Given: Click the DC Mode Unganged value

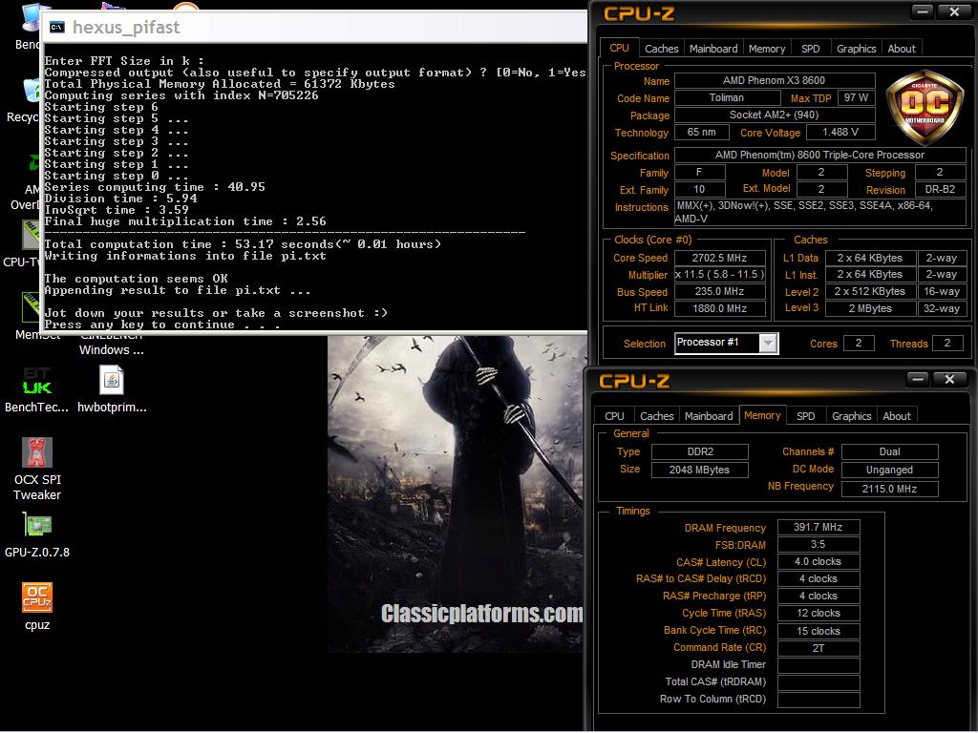Looking at the screenshot, I should click(889, 470).
